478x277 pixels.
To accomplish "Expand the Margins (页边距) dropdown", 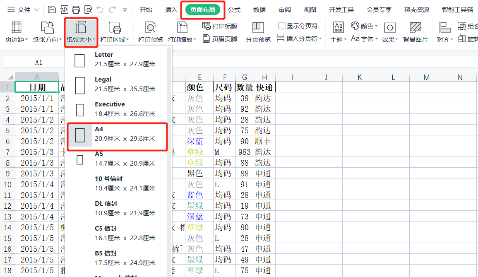I will pos(17,32).
